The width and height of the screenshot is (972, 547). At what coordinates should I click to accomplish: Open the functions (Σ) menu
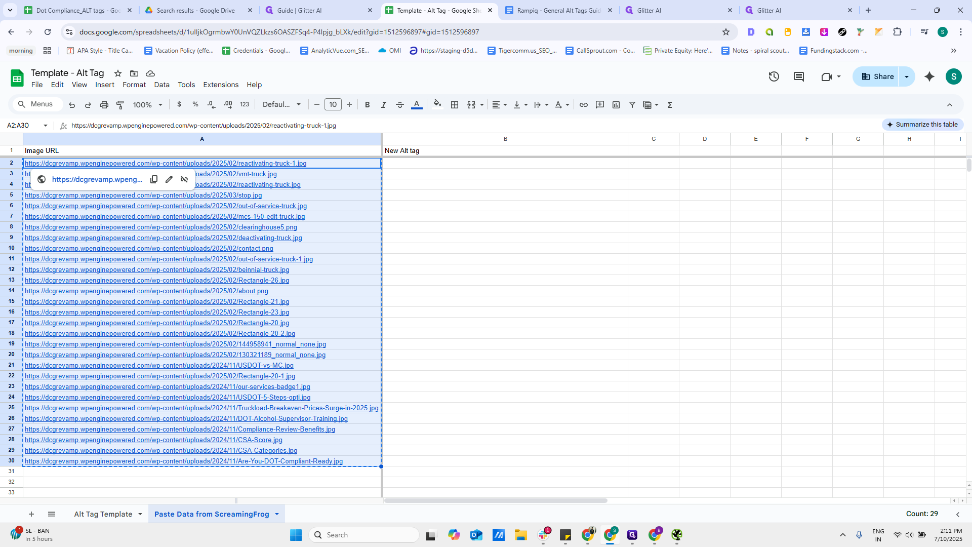[669, 104]
